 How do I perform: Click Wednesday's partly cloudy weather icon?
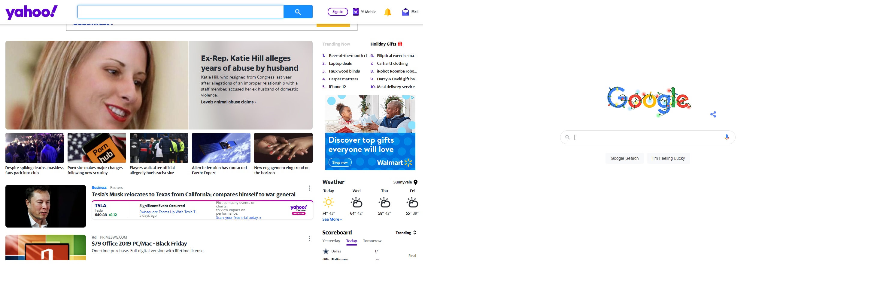tap(356, 203)
